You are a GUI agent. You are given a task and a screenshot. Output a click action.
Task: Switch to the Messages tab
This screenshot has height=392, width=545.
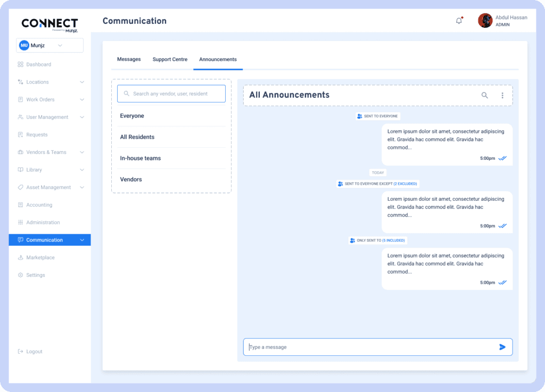(x=129, y=59)
